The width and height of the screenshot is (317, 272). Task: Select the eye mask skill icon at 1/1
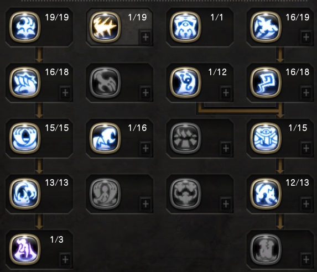185,27
